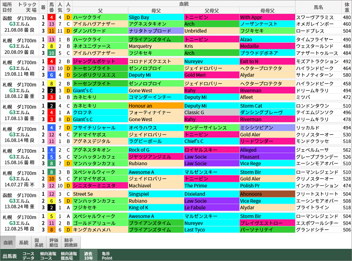Click sire cell フサイチリシャール

click(x=100, y=128)
